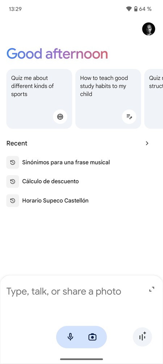This screenshot has height=364, width=163.
Task: Click the history icon beside Sinónimos para una frase musical
Action: [13, 162]
